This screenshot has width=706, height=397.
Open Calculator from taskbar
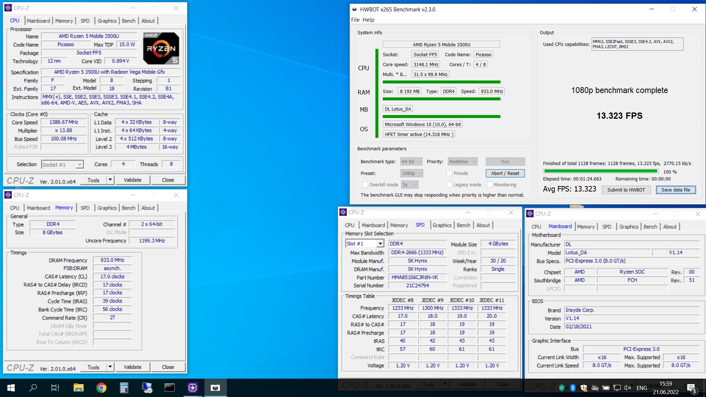click(124, 387)
